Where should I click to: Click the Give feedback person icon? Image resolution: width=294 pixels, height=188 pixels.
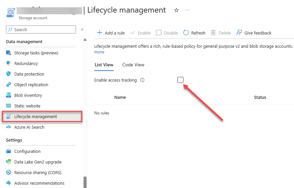239,33
